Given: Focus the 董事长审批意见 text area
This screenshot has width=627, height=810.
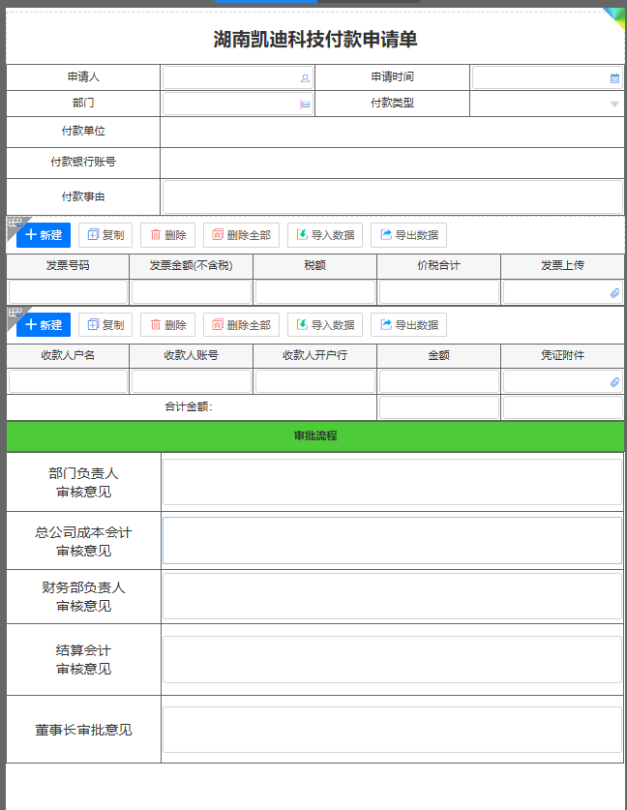Looking at the screenshot, I should 393,730.
